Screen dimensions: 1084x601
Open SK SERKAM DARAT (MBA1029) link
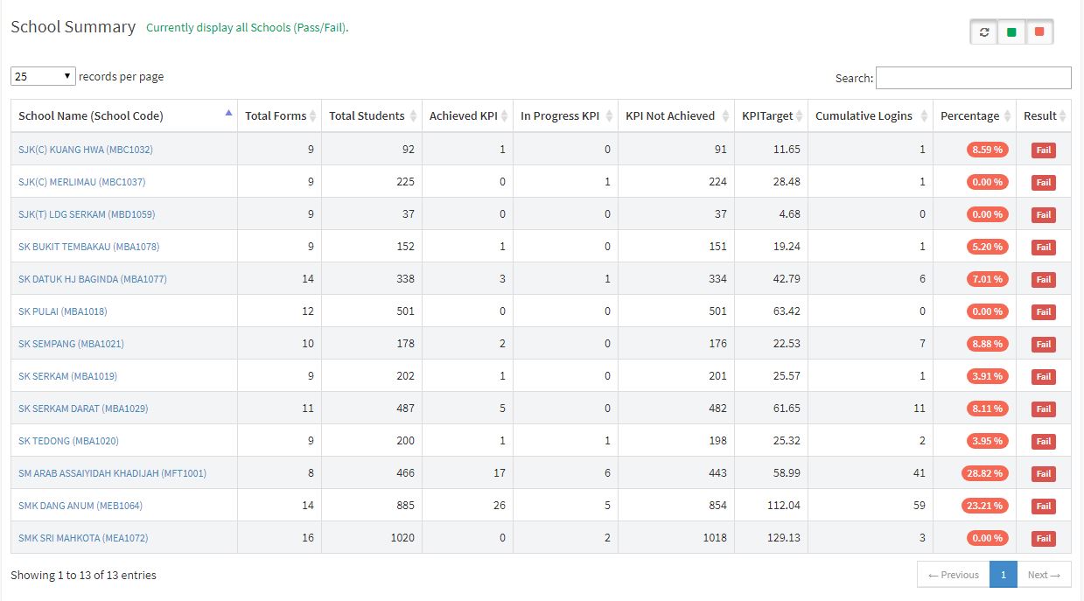pyautogui.click(x=83, y=409)
